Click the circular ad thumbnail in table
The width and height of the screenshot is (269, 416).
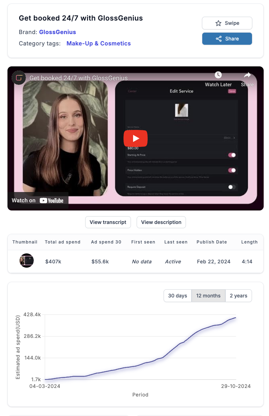coord(27,261)
